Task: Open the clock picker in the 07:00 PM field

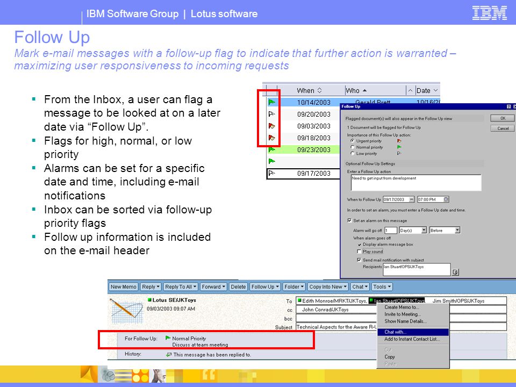Action: pos(446,199)
